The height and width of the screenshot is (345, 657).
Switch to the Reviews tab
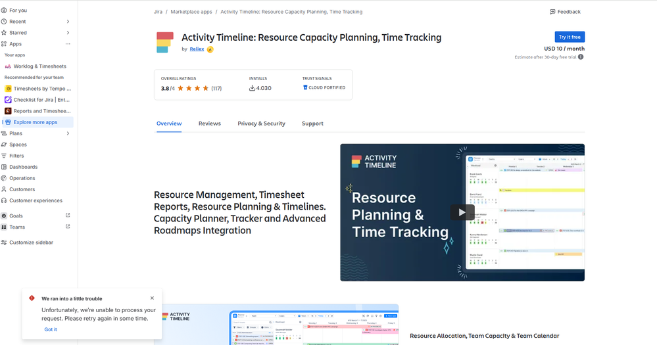point(210,124)
